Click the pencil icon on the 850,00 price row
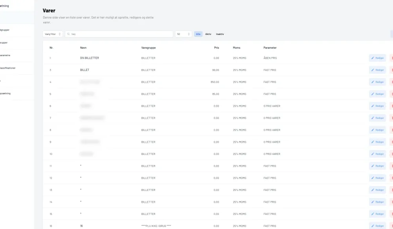The image size is (393, 229). 373,82
